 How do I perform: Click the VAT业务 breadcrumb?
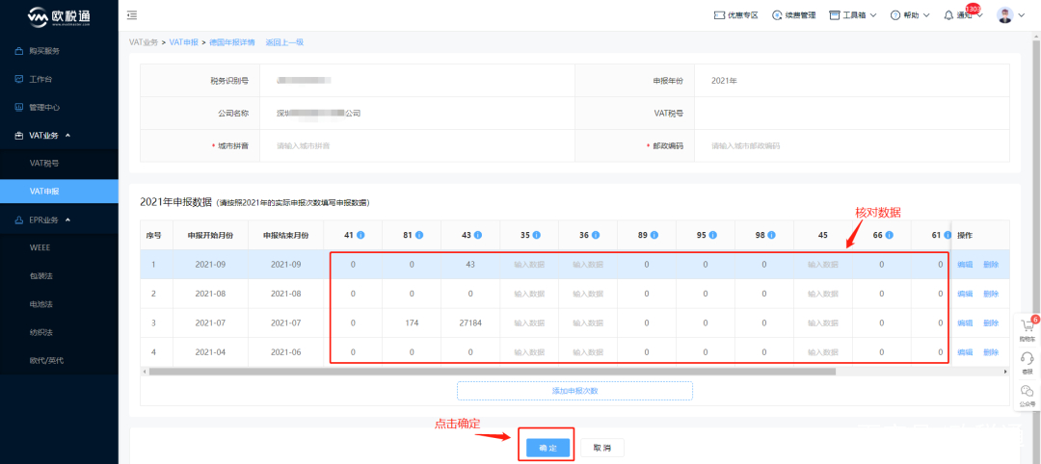[x=144, y=42]
